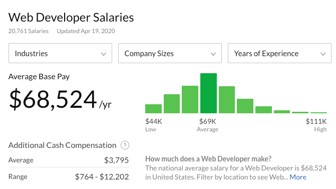
Task: Click the lowest salary histogram bar at $44K
Action: pos(153,109)
